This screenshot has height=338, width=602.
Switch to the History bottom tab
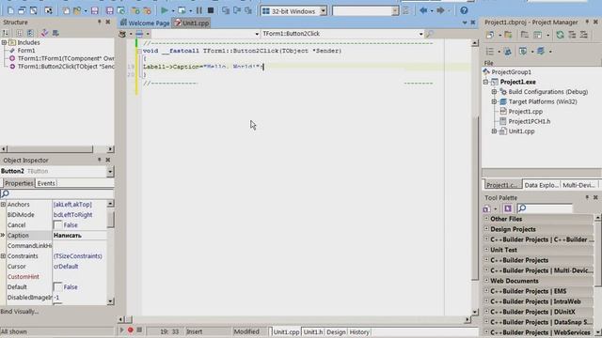(359, 331)
